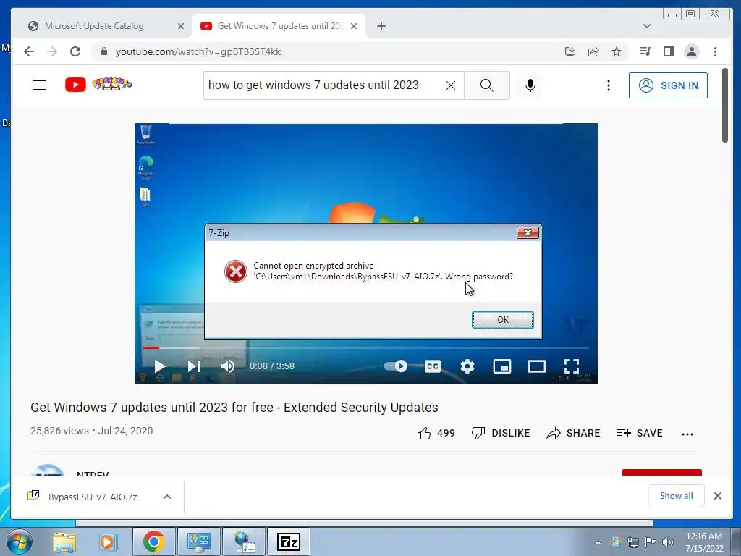Seek on the video progress bar

tap(365, 347)
